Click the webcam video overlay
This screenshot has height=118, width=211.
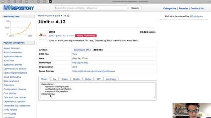coord(192,110)
